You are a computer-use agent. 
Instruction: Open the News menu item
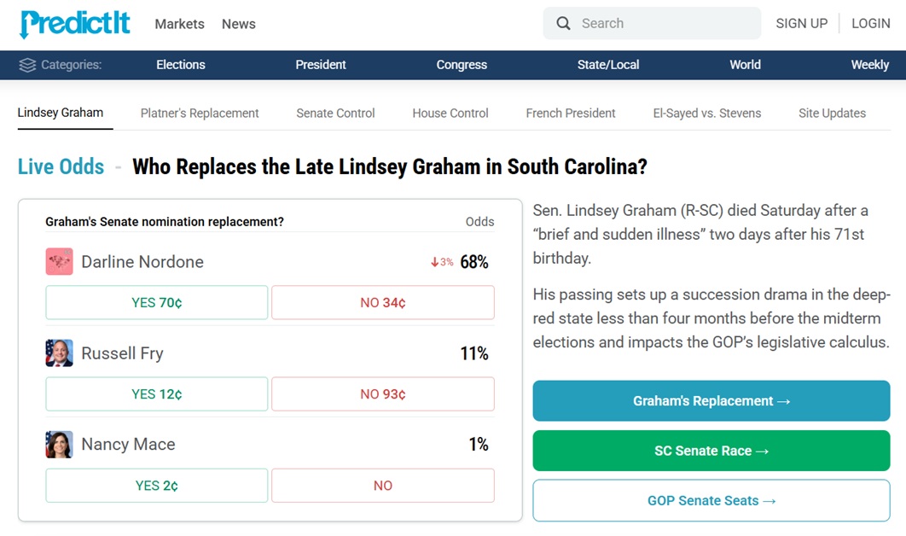pos(239,24)
